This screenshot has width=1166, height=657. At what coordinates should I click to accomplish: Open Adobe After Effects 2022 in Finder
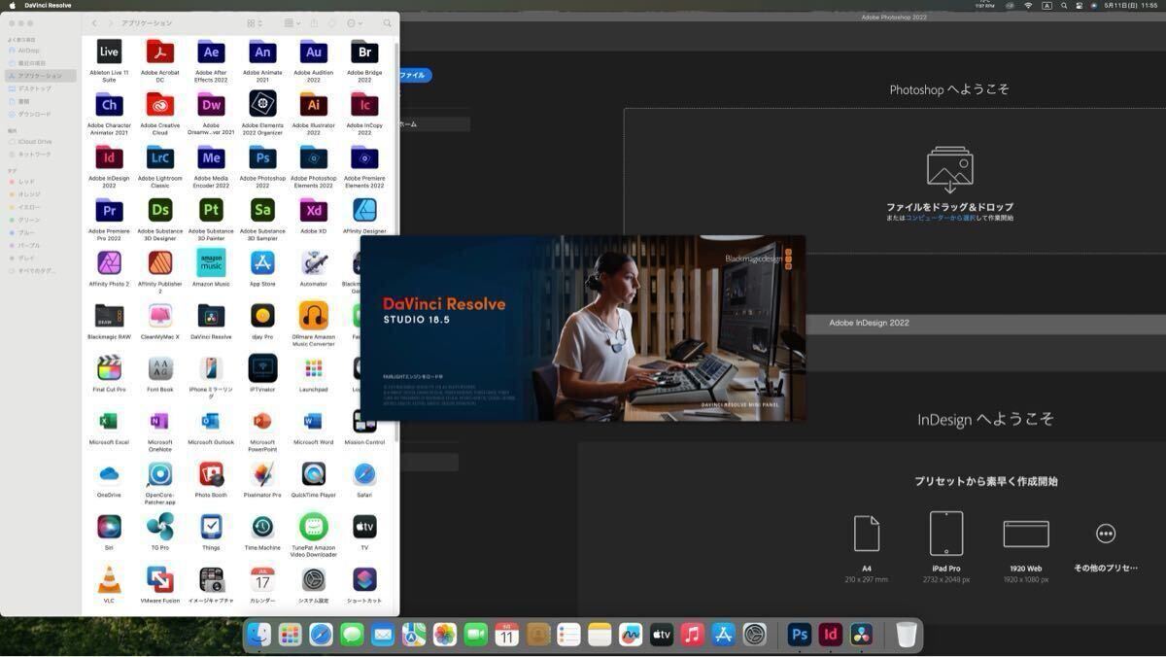(x=211, y=52)
